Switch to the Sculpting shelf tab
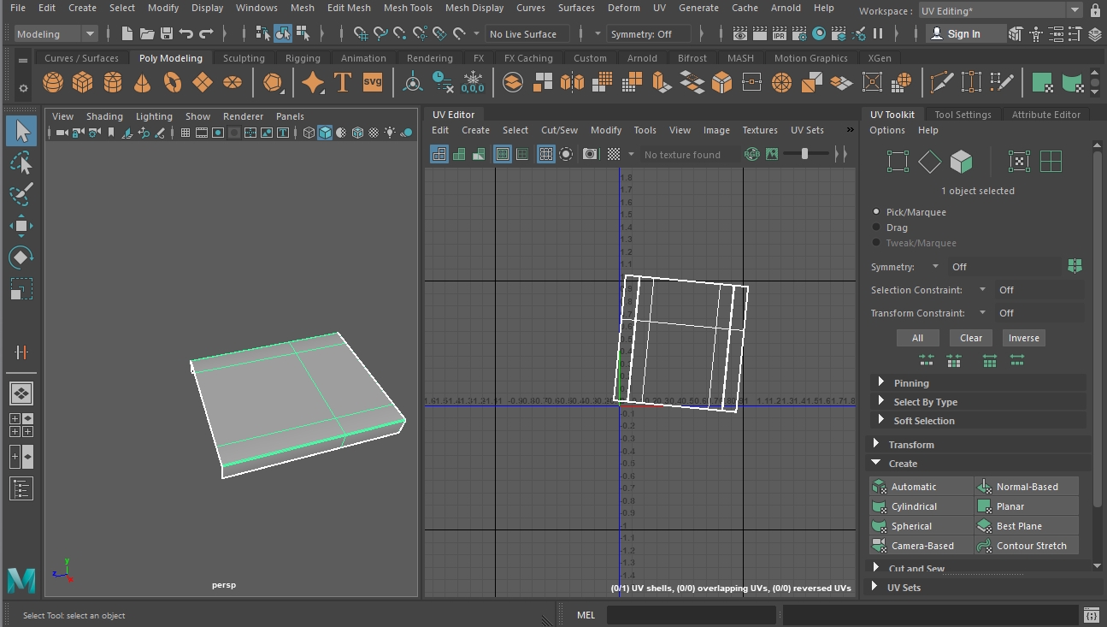This screenshot has height=627, width=1107. click(244, 57)
